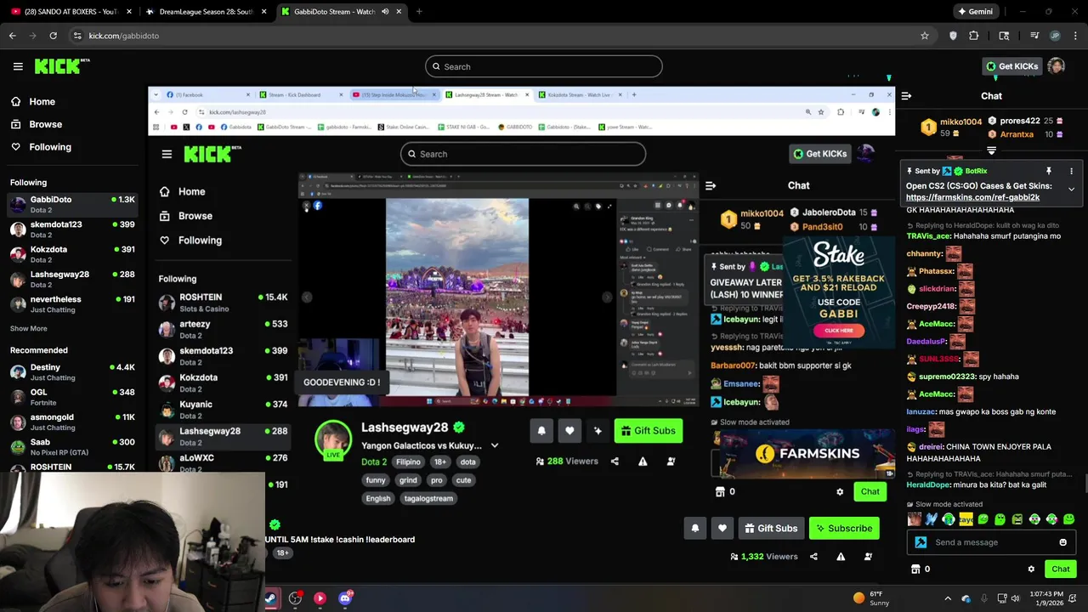Toggle the pin on BotRix message

click(x=1048, y=171)
